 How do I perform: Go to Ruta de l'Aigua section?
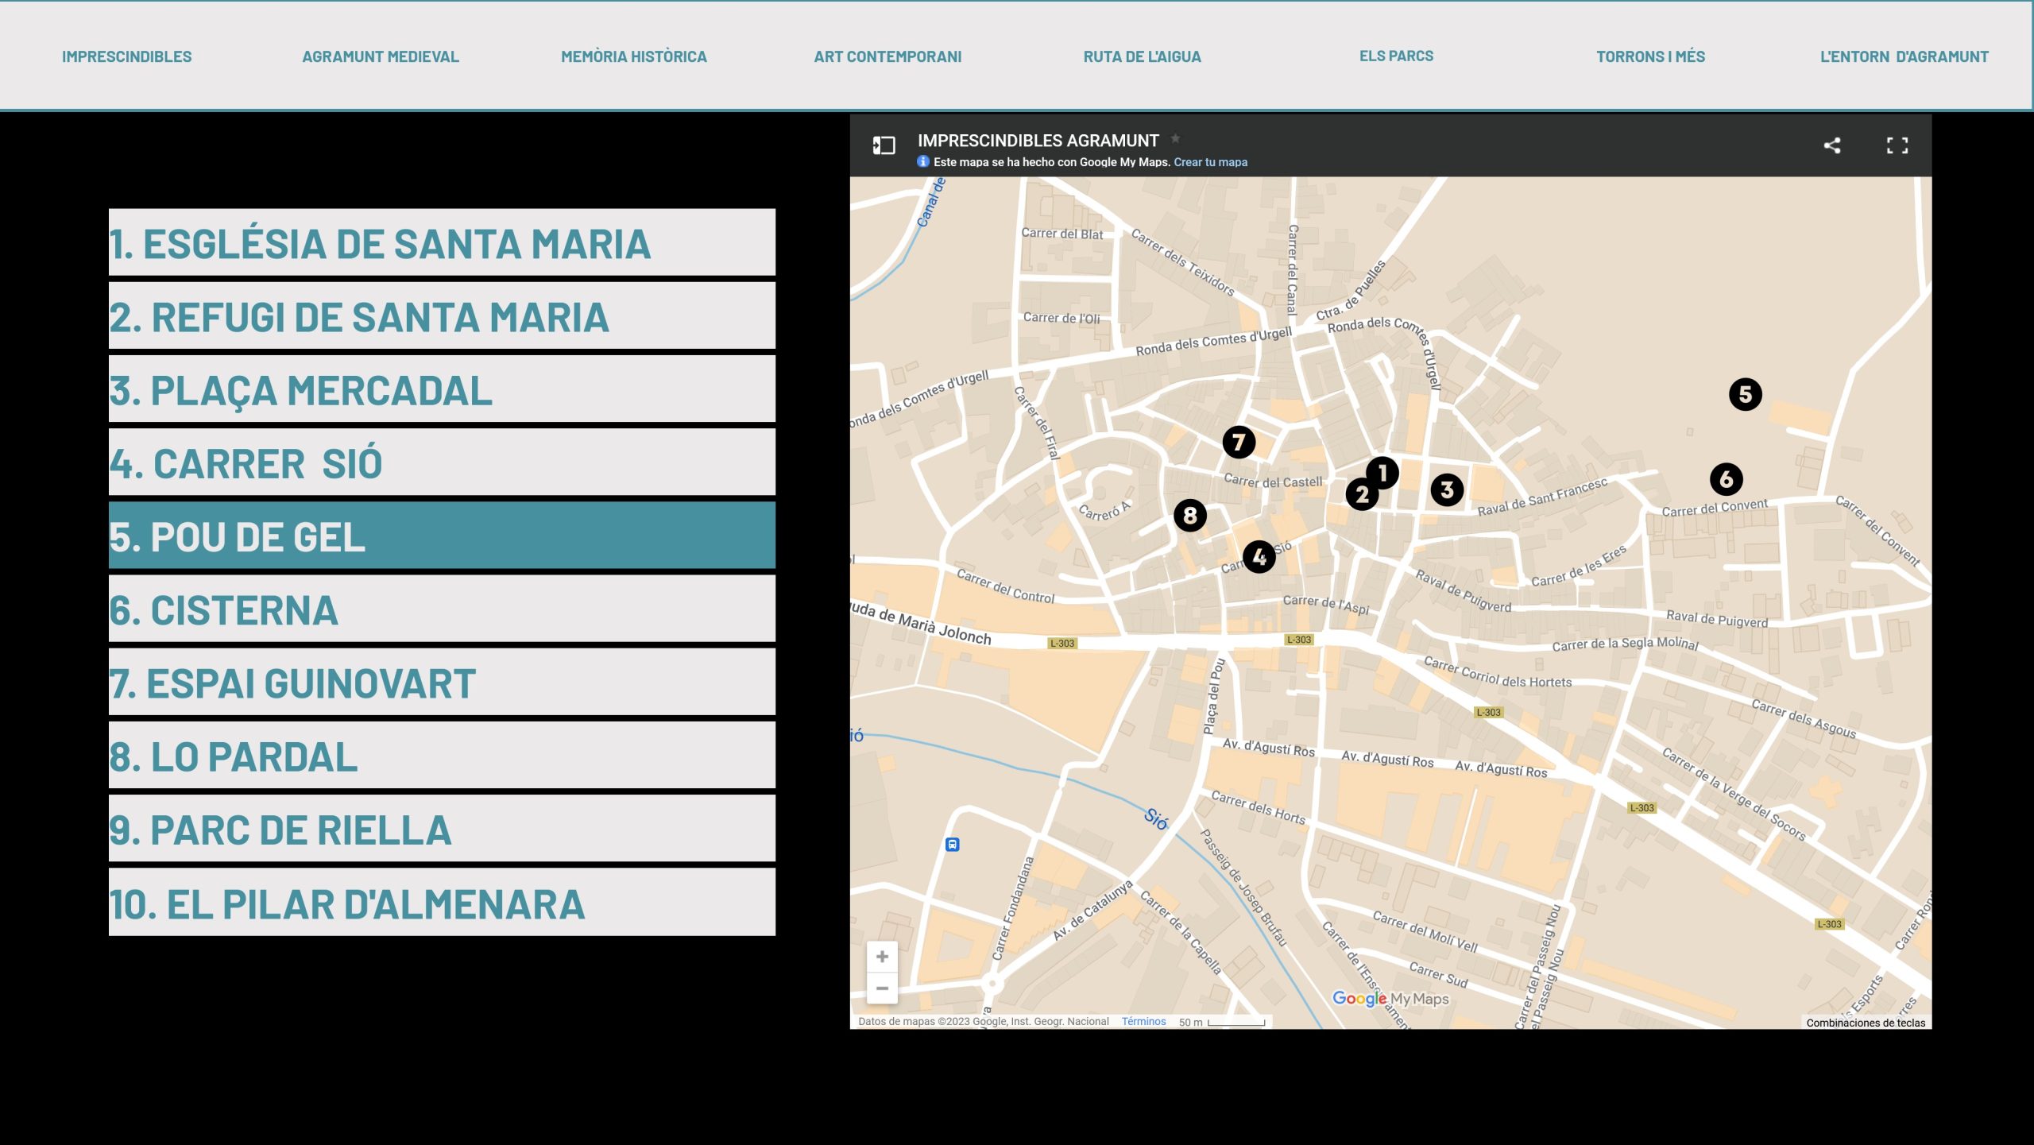[1142, 56]
